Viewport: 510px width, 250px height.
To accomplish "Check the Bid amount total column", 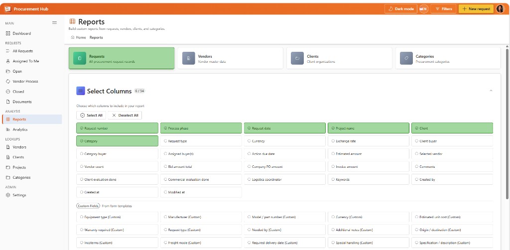I will [x=201, y=166].
